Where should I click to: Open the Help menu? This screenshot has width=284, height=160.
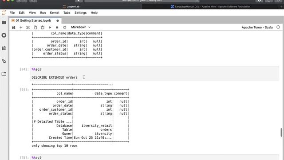click(94, 13)
